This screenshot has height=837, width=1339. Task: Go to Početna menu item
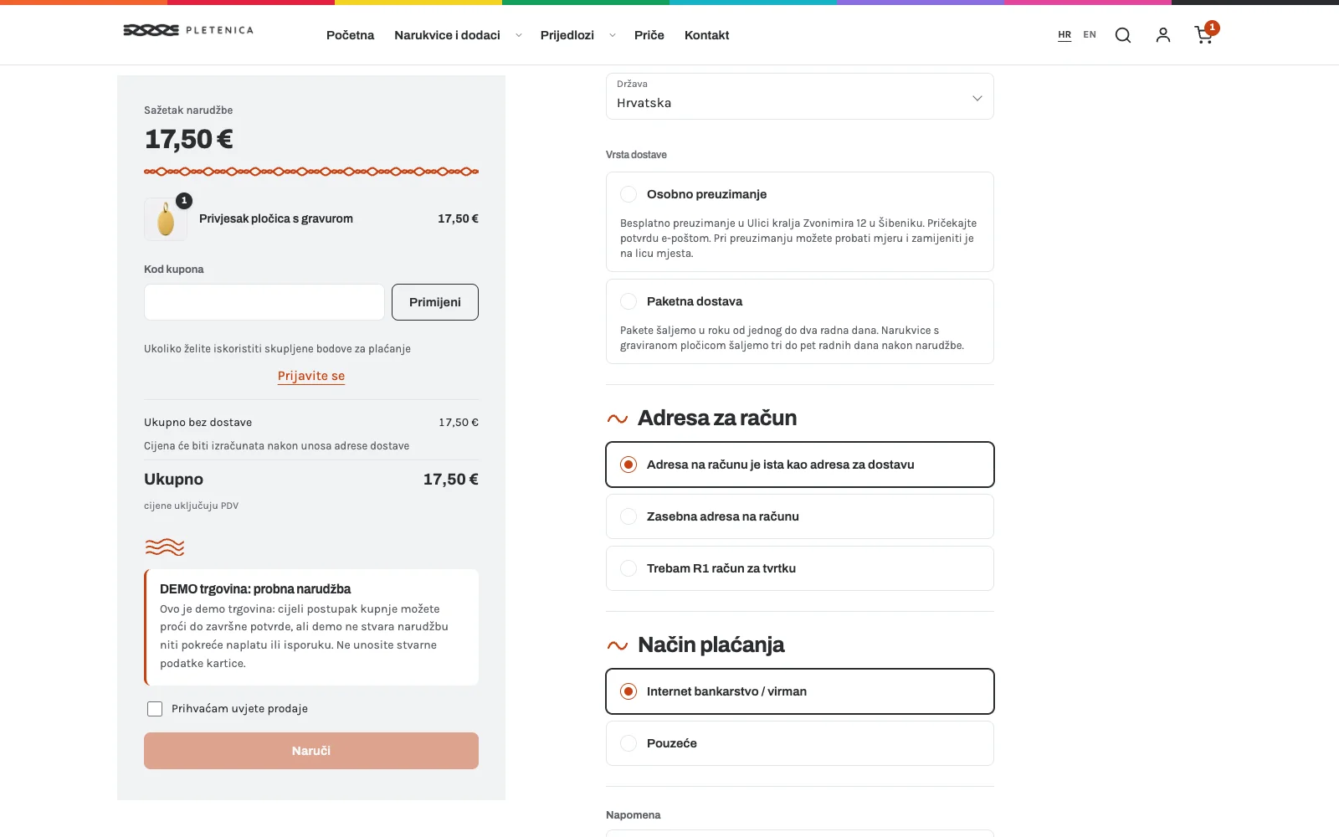(x=350, y=35)
